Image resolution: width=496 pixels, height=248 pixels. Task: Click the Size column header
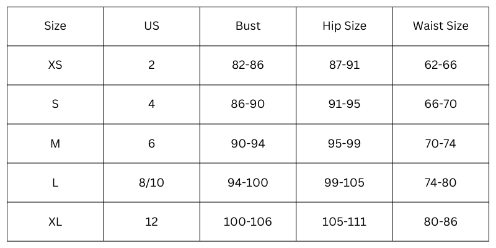pos(55,26)
